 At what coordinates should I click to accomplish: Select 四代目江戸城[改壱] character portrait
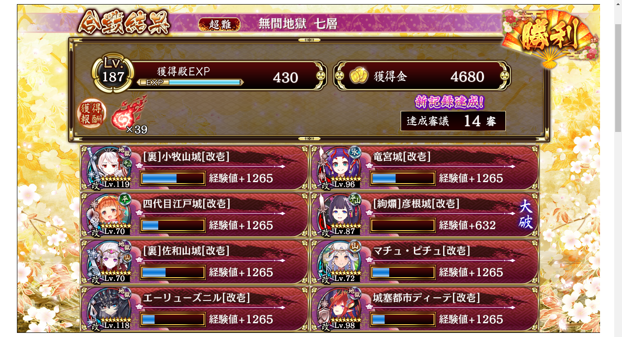tap(110, 215)
